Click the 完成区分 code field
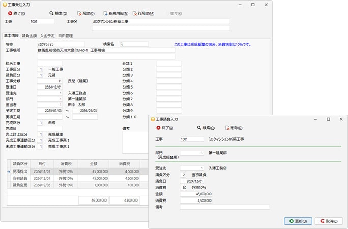Viewport: 348px width, 229px height. click(40, 123)
